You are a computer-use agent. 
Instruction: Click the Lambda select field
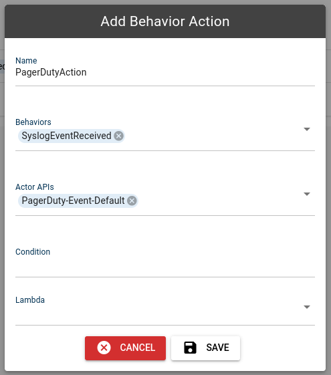coord(165,310)
